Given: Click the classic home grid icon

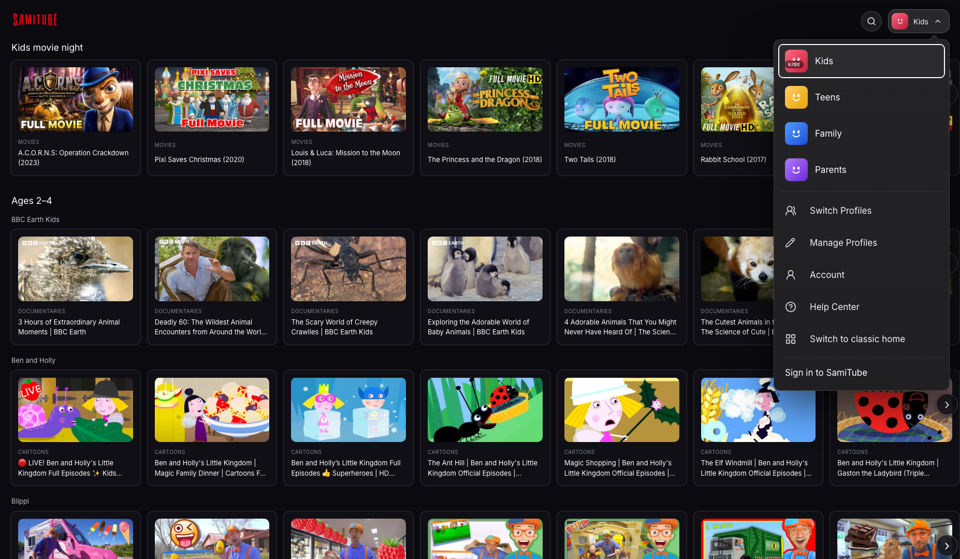Looking at the screenshot, I should pyautogui.click(x=791, y=339).
